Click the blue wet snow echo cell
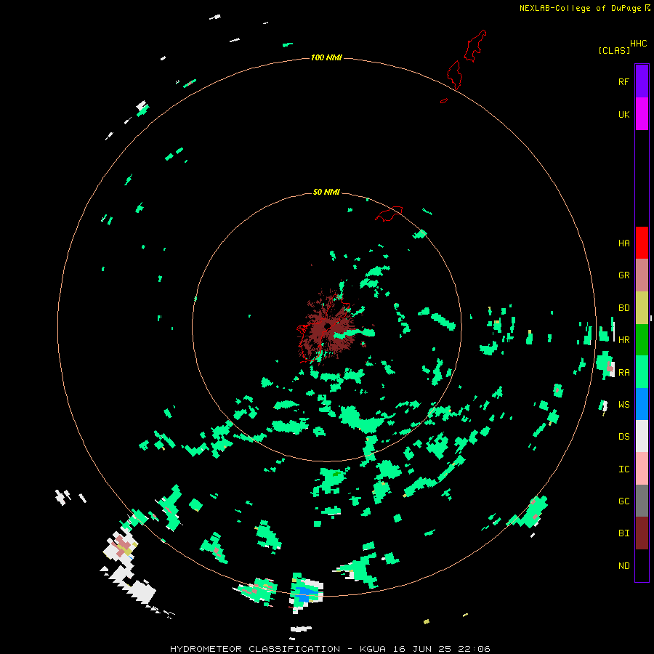654x654 pixels. click(x=307, y=594)
